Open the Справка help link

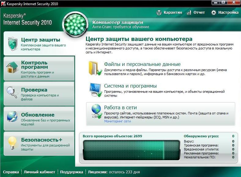[11, 172]
